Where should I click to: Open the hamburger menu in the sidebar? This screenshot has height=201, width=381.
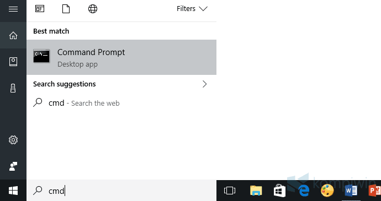point(13,9)
